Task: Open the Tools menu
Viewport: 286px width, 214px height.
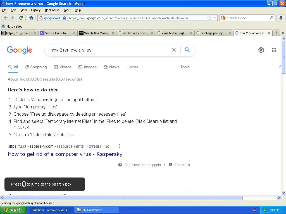Action: pyautogui.click(x=67, y=10)
